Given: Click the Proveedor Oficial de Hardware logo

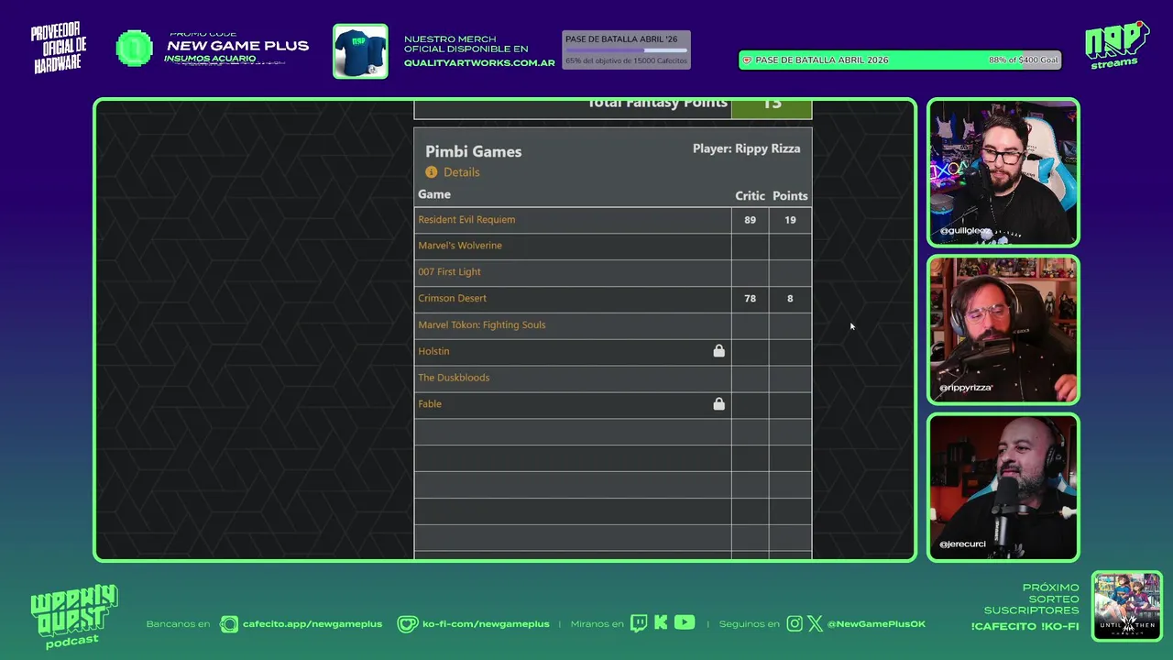Looking at the screenshot, I should click(60, 49).
